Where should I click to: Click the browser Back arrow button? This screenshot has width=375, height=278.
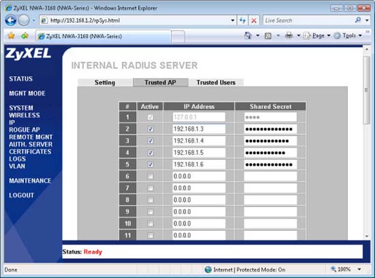click(11, 20)
